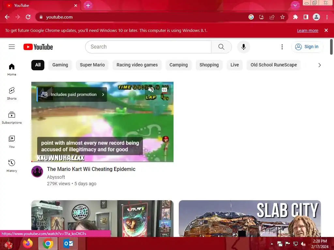Close the YouTube browser tab
This screenshot has height=250, width=334.
point(76,6)
